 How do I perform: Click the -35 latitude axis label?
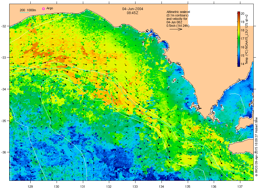(x=3, y=121)
